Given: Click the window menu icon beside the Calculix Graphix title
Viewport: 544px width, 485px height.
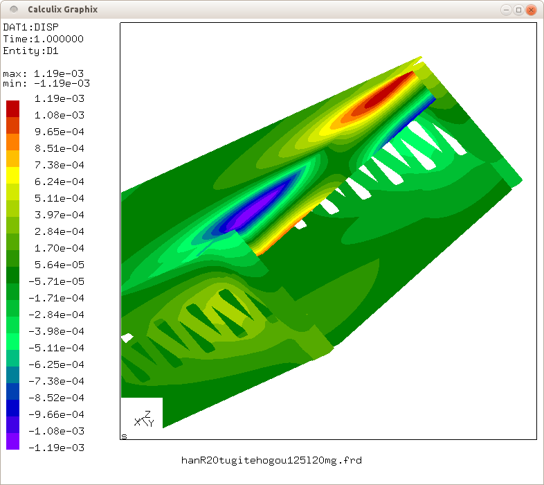Looking at the screenshot, I should [14, 10].
